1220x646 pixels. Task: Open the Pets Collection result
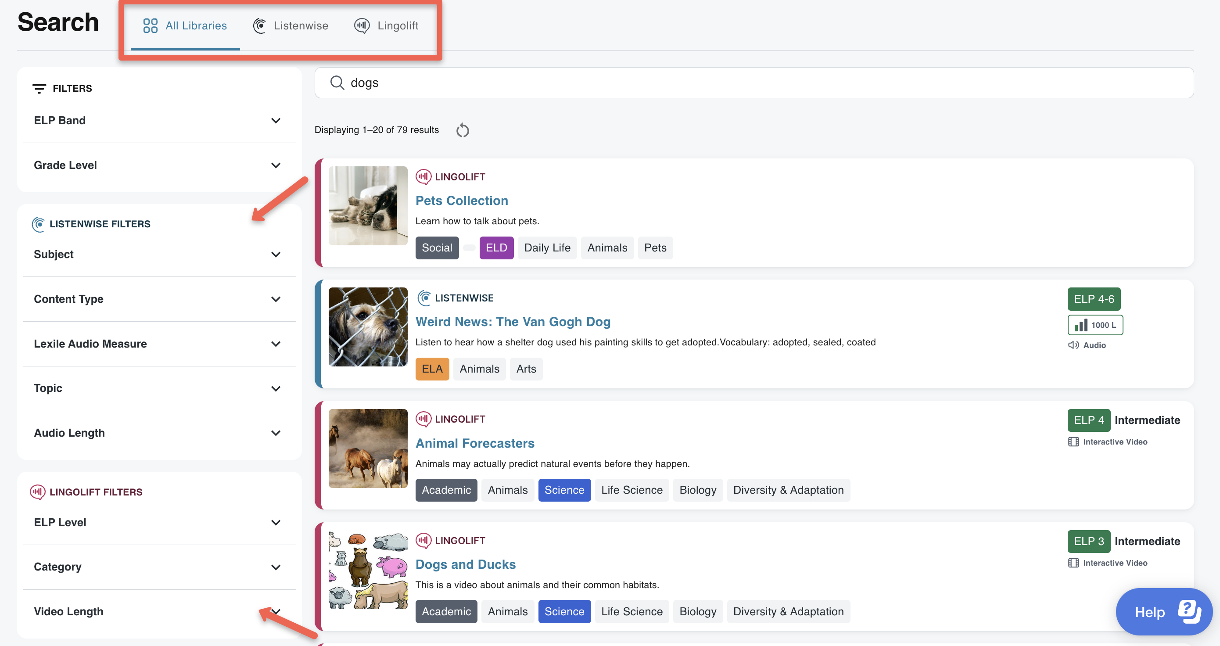click(x=462, y=201)
